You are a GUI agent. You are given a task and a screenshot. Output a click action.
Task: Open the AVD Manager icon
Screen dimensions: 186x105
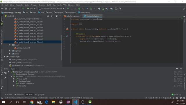103,8
